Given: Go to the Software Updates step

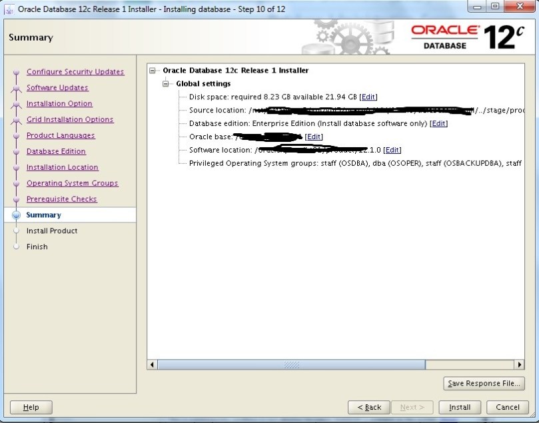Looking at the screenshot, I should [x=57, y=88].
